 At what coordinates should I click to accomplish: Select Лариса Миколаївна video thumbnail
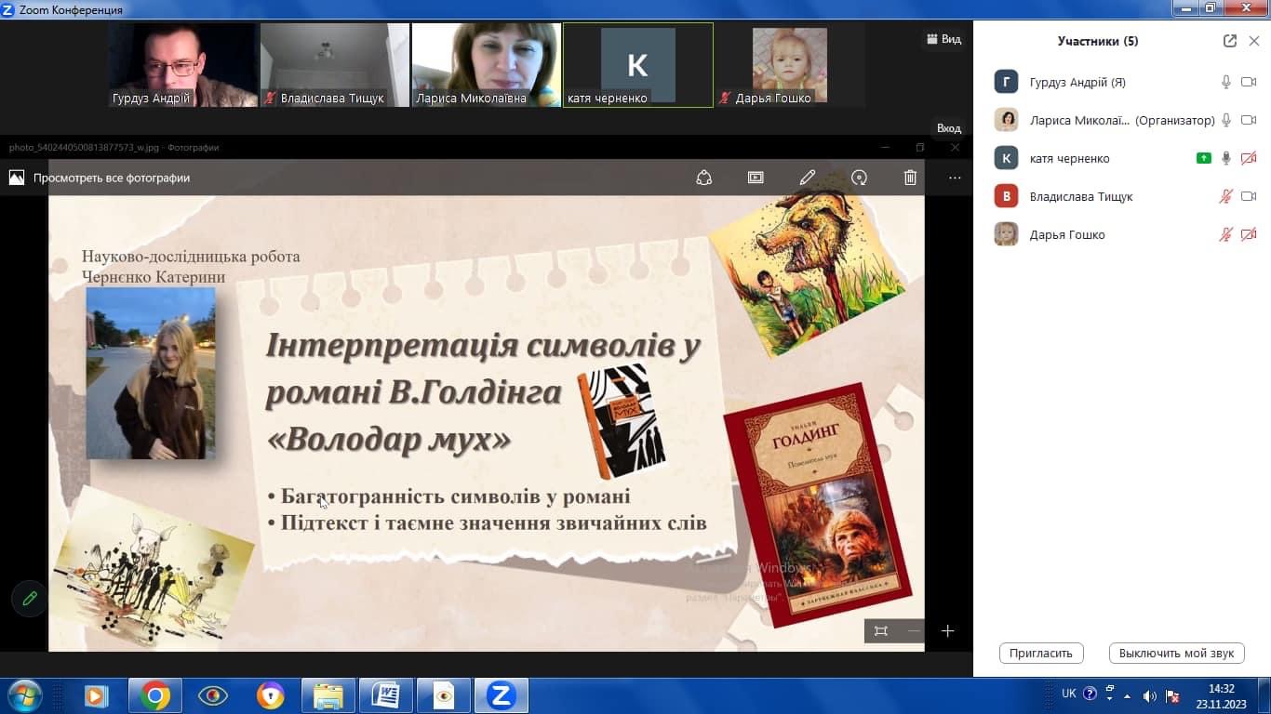click(487, 65)
